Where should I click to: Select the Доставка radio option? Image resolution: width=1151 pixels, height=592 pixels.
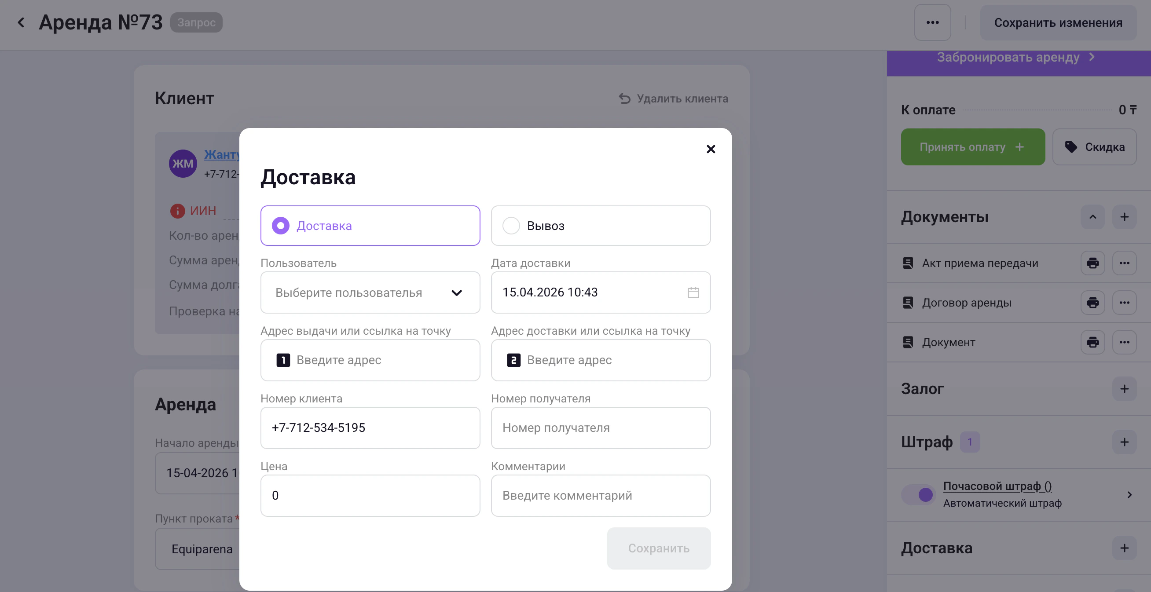(281, 226)
